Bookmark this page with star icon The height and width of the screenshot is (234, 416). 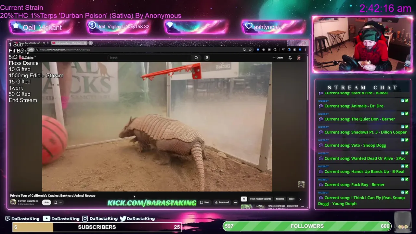click(x=250, y=50)
